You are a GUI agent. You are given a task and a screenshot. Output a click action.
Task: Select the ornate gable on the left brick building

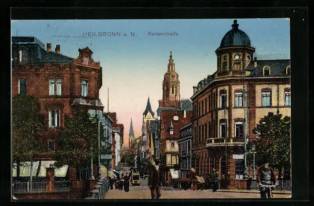(x=85, y=56)
